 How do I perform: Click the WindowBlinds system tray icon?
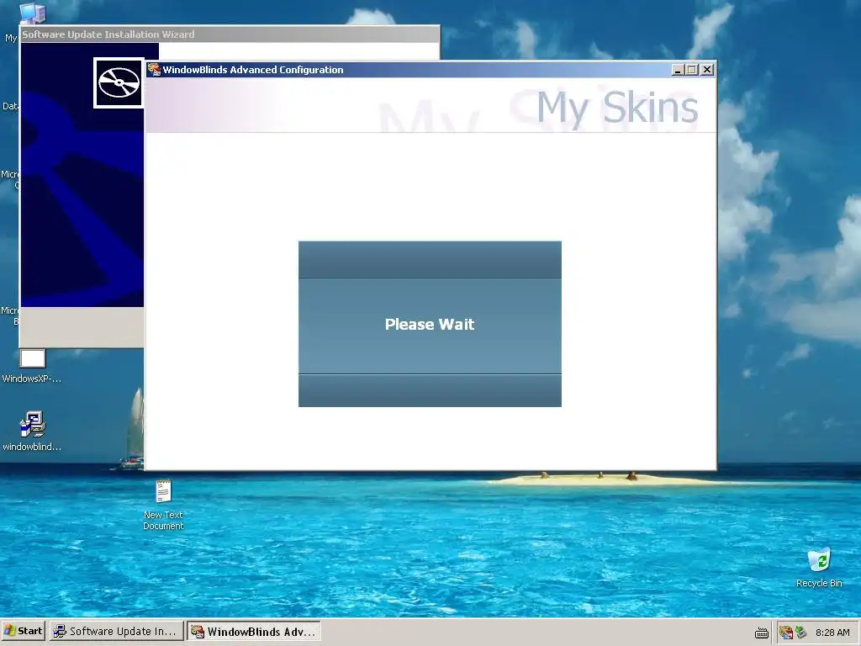click(x=786, y=633)
